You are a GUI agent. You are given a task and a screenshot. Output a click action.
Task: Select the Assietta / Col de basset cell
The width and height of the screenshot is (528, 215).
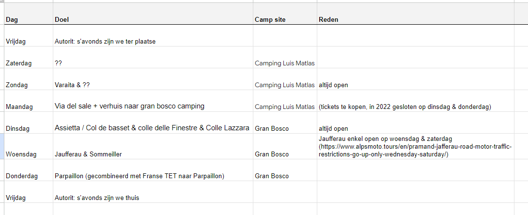click(153, 123)
